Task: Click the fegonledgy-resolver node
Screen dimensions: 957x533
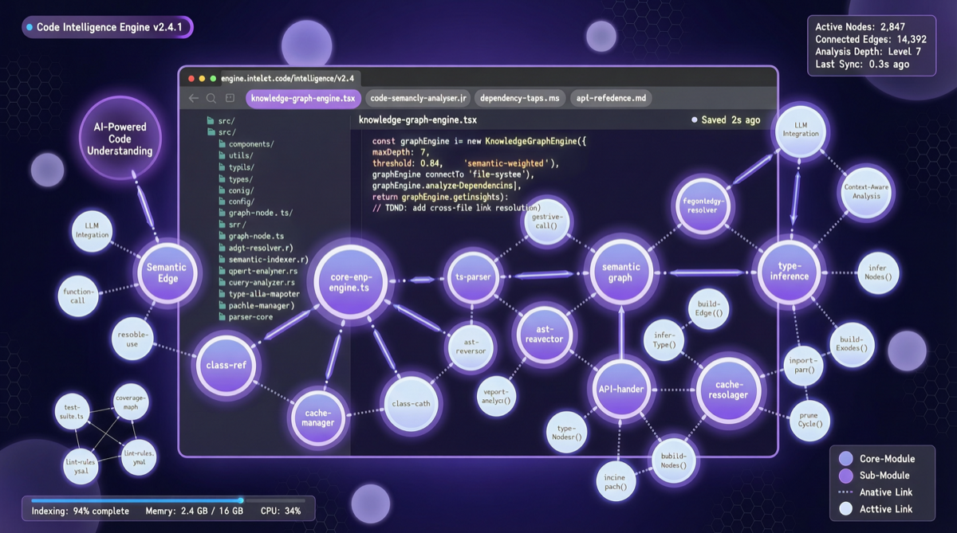Action: pos(703,206)
